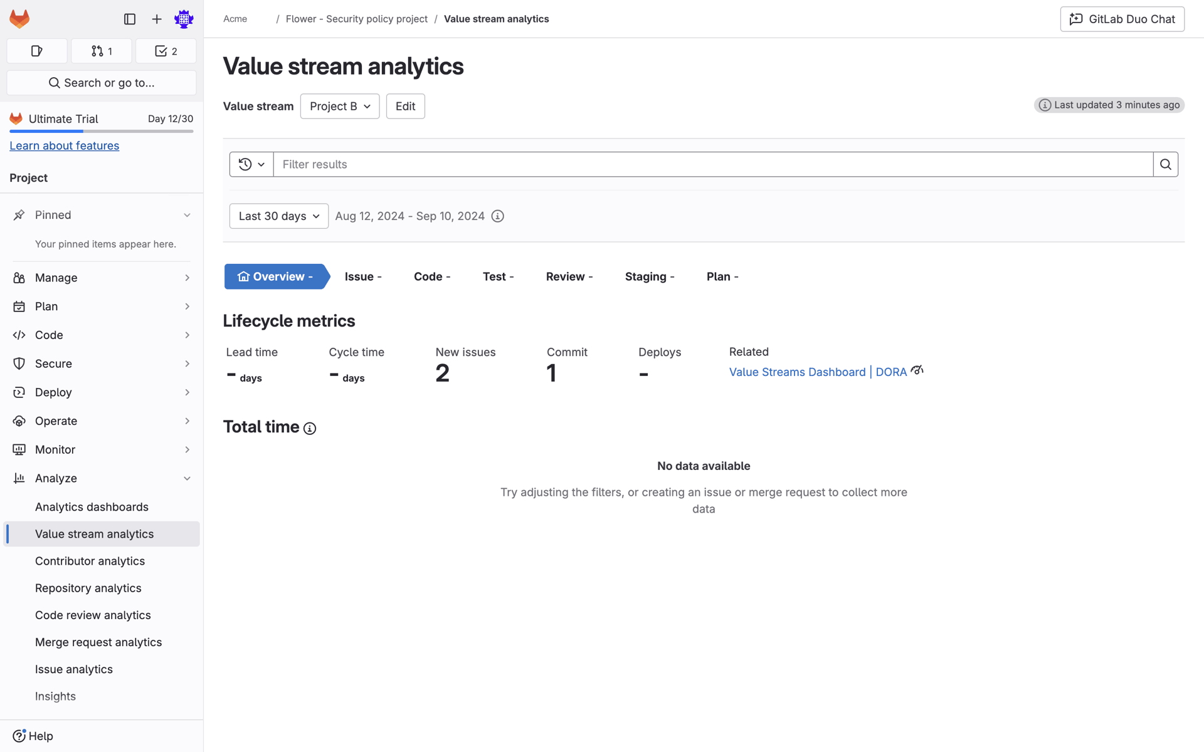Click the Manage users icon

pyautogui.click(x=19, y=278)
